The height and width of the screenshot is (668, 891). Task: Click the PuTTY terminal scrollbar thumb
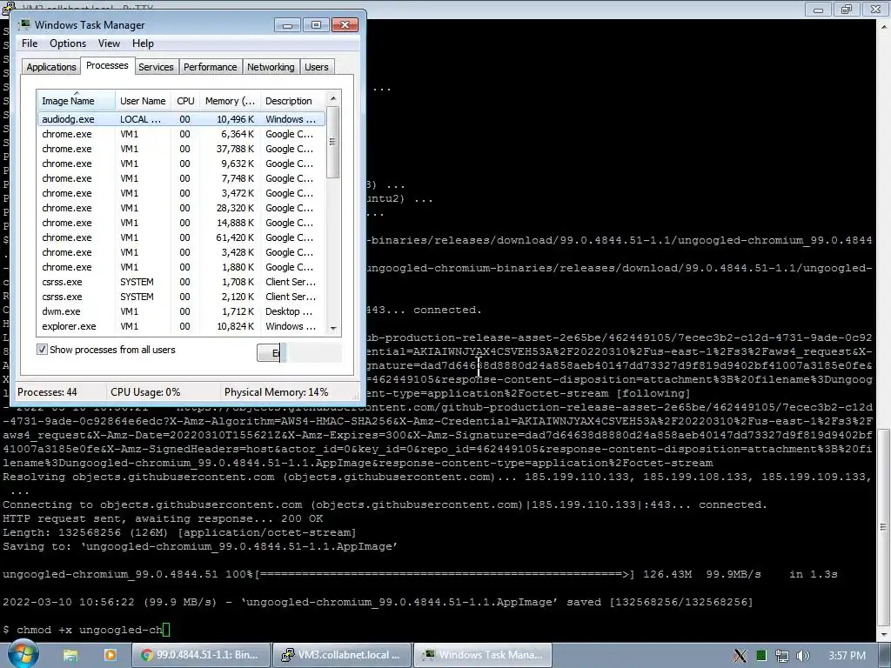pos(883,526)
